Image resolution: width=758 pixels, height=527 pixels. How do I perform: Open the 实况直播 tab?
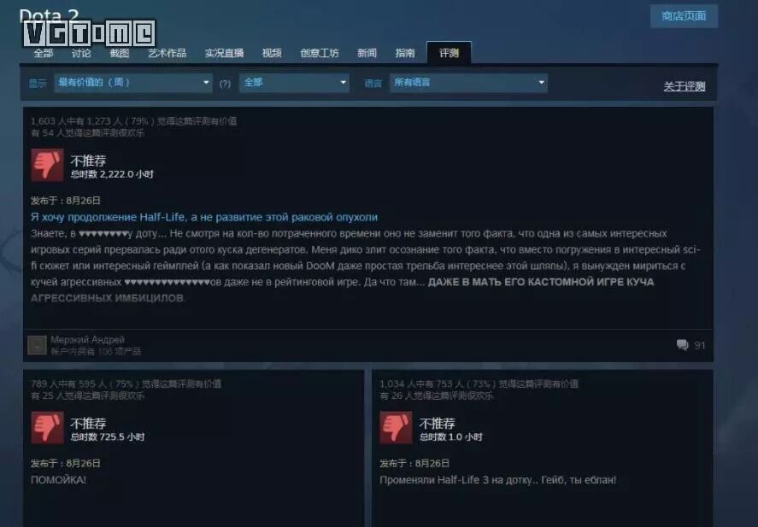click(224, 53)
